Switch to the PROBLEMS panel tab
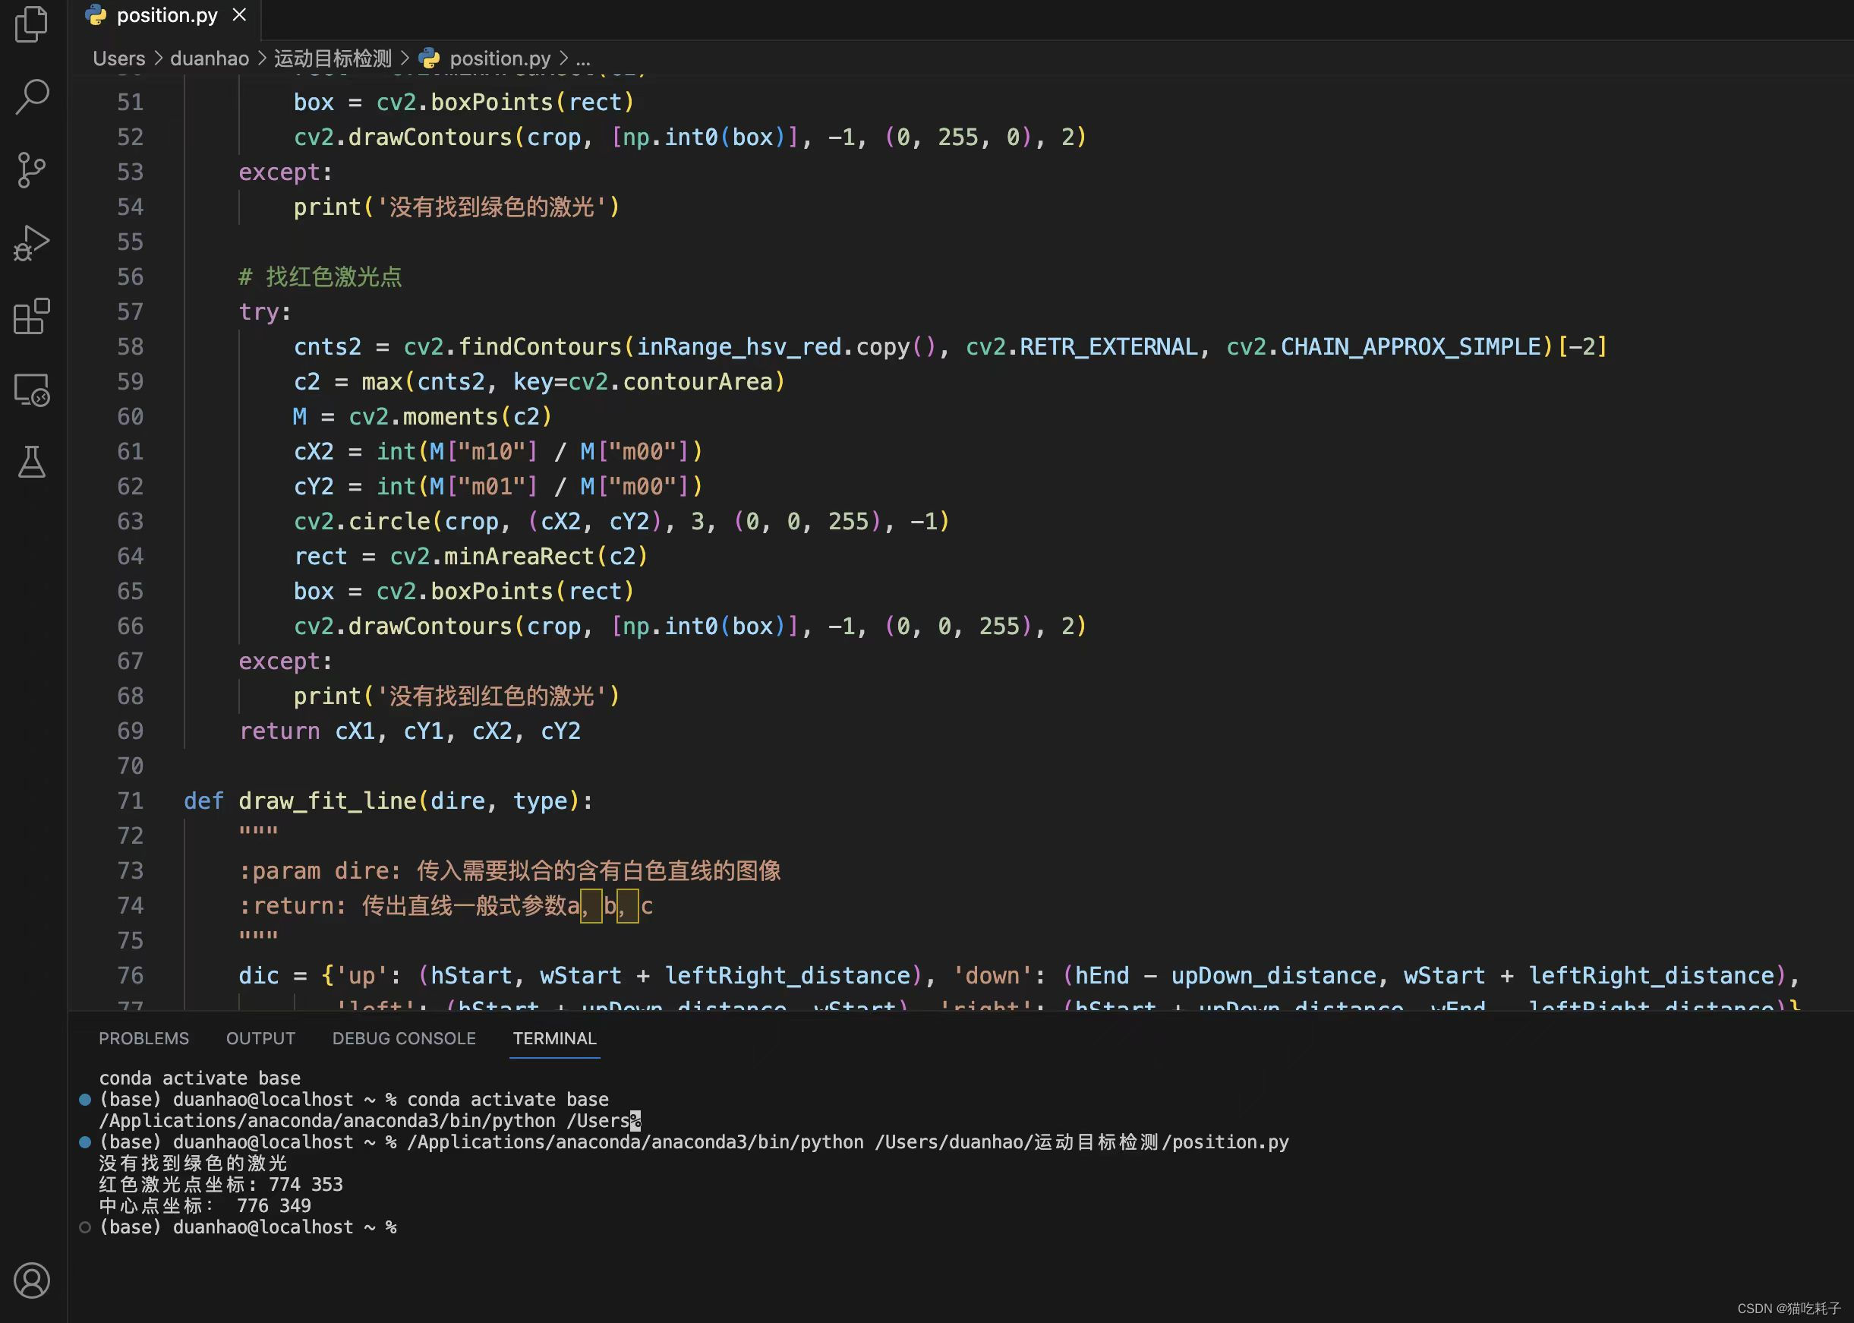 143,1039
